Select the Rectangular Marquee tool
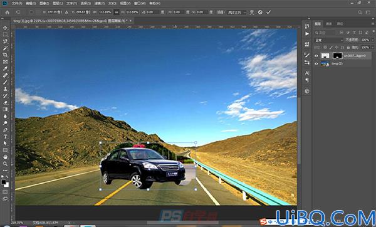The height and width of the screenshot is (227, 376). point(5,34)
